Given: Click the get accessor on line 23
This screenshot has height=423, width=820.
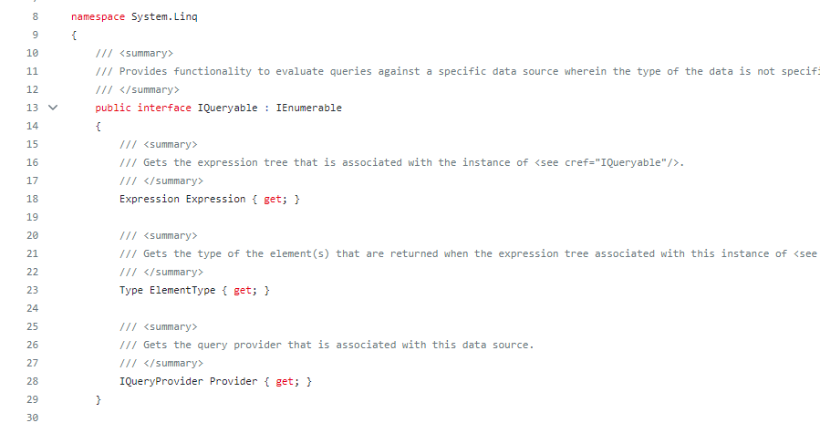Looking at the screenshot, I should [x=243, y=290].
